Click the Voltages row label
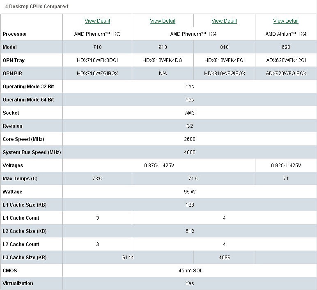Screen dimensions: 317x290 tap(13, 166)
